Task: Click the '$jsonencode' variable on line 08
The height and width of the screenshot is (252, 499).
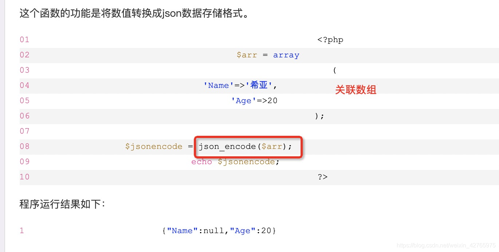Action: coord(154,146)
